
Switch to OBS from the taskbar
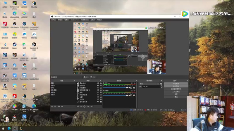pyautogui.click(x=15, y=128)
